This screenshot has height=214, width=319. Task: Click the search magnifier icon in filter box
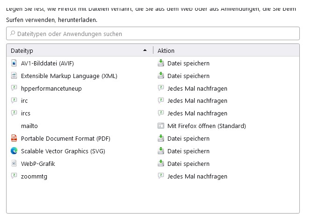tap(12, 34)
